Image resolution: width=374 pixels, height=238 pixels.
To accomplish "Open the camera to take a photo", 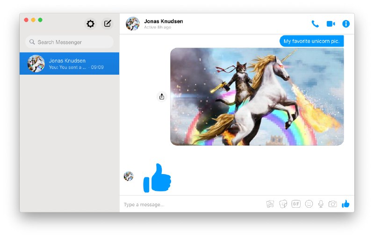I will (332, 204).
